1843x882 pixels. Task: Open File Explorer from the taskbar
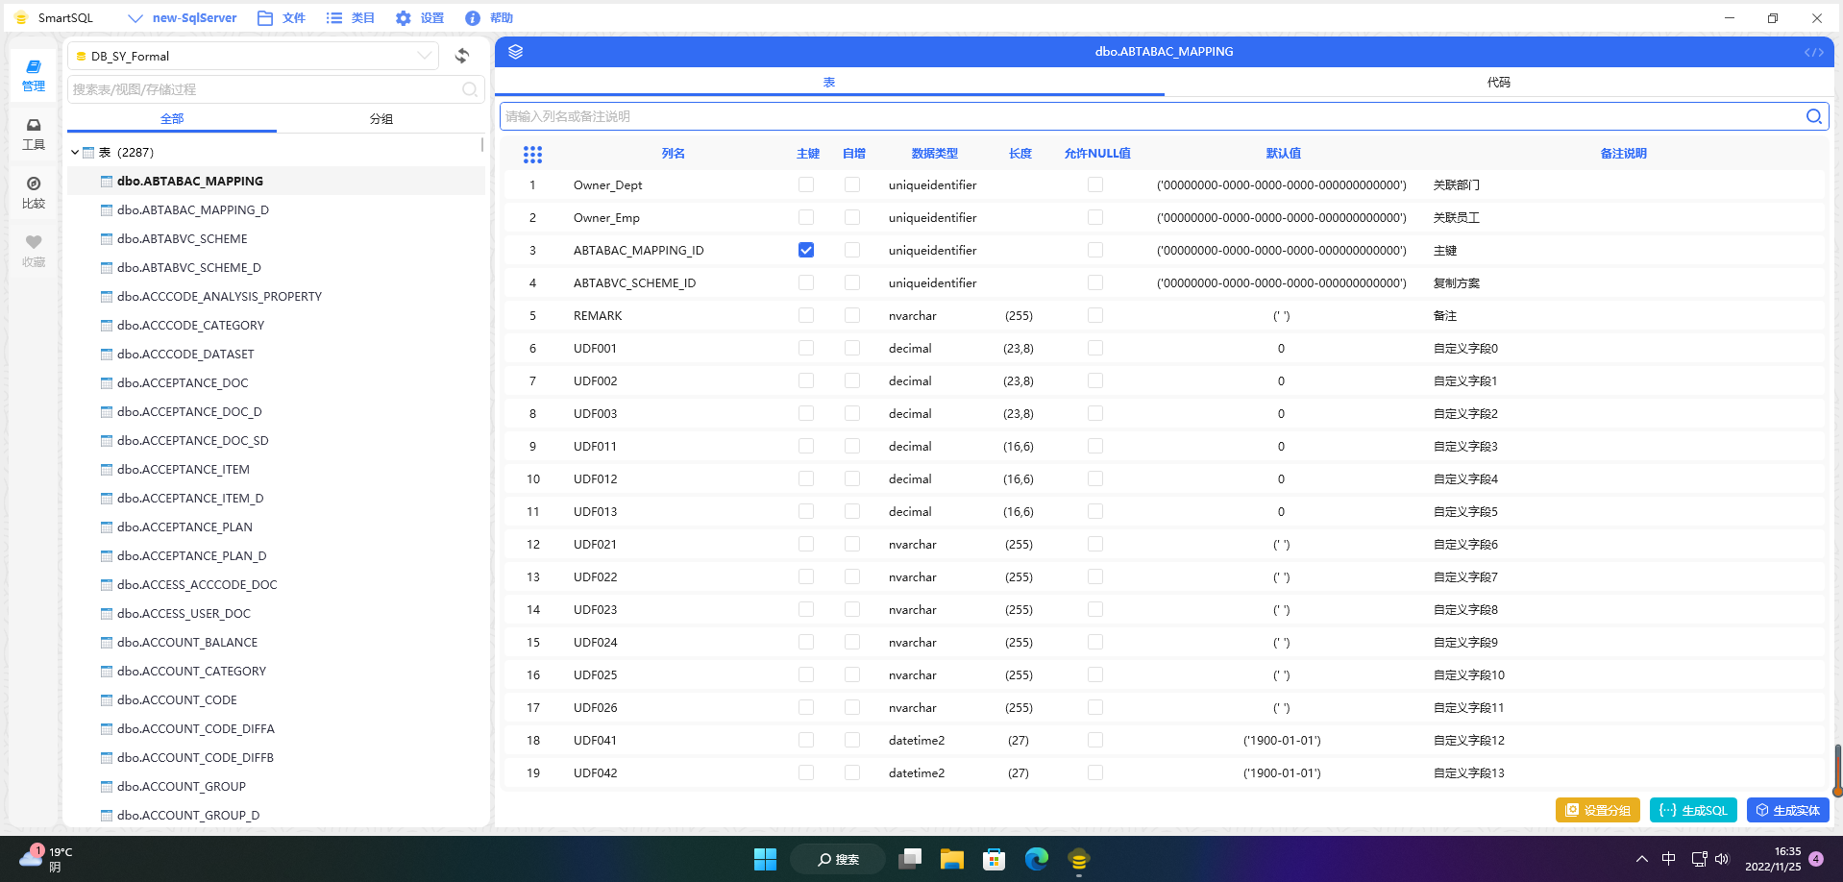951,859
